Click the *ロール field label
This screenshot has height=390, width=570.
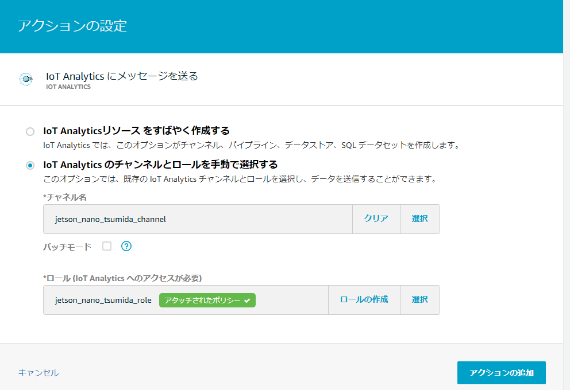point(122,278)
